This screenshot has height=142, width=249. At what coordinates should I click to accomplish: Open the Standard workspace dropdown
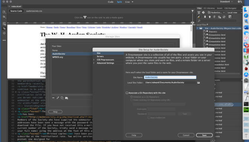(226, 1)
